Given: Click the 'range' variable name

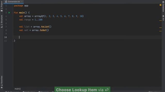Looking at the screenshot, I should point(28,20).
